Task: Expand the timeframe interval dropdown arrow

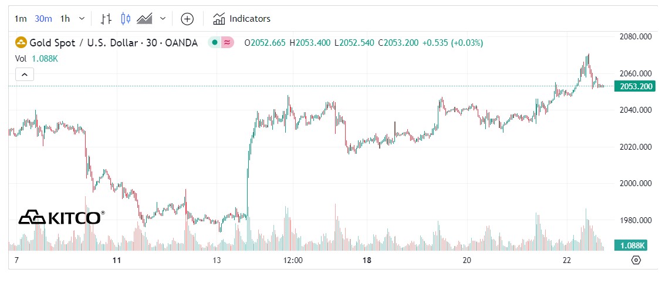Action: pyautogui.click(x=82, y=19)
